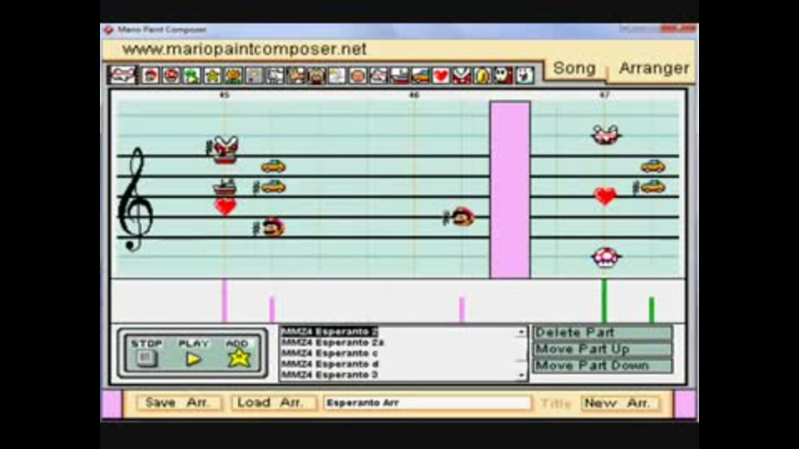Image resolution: width=799 pixels, height=449 pixels.
Task: Select the gold Coin instrument icon
Action: [483, 76]
